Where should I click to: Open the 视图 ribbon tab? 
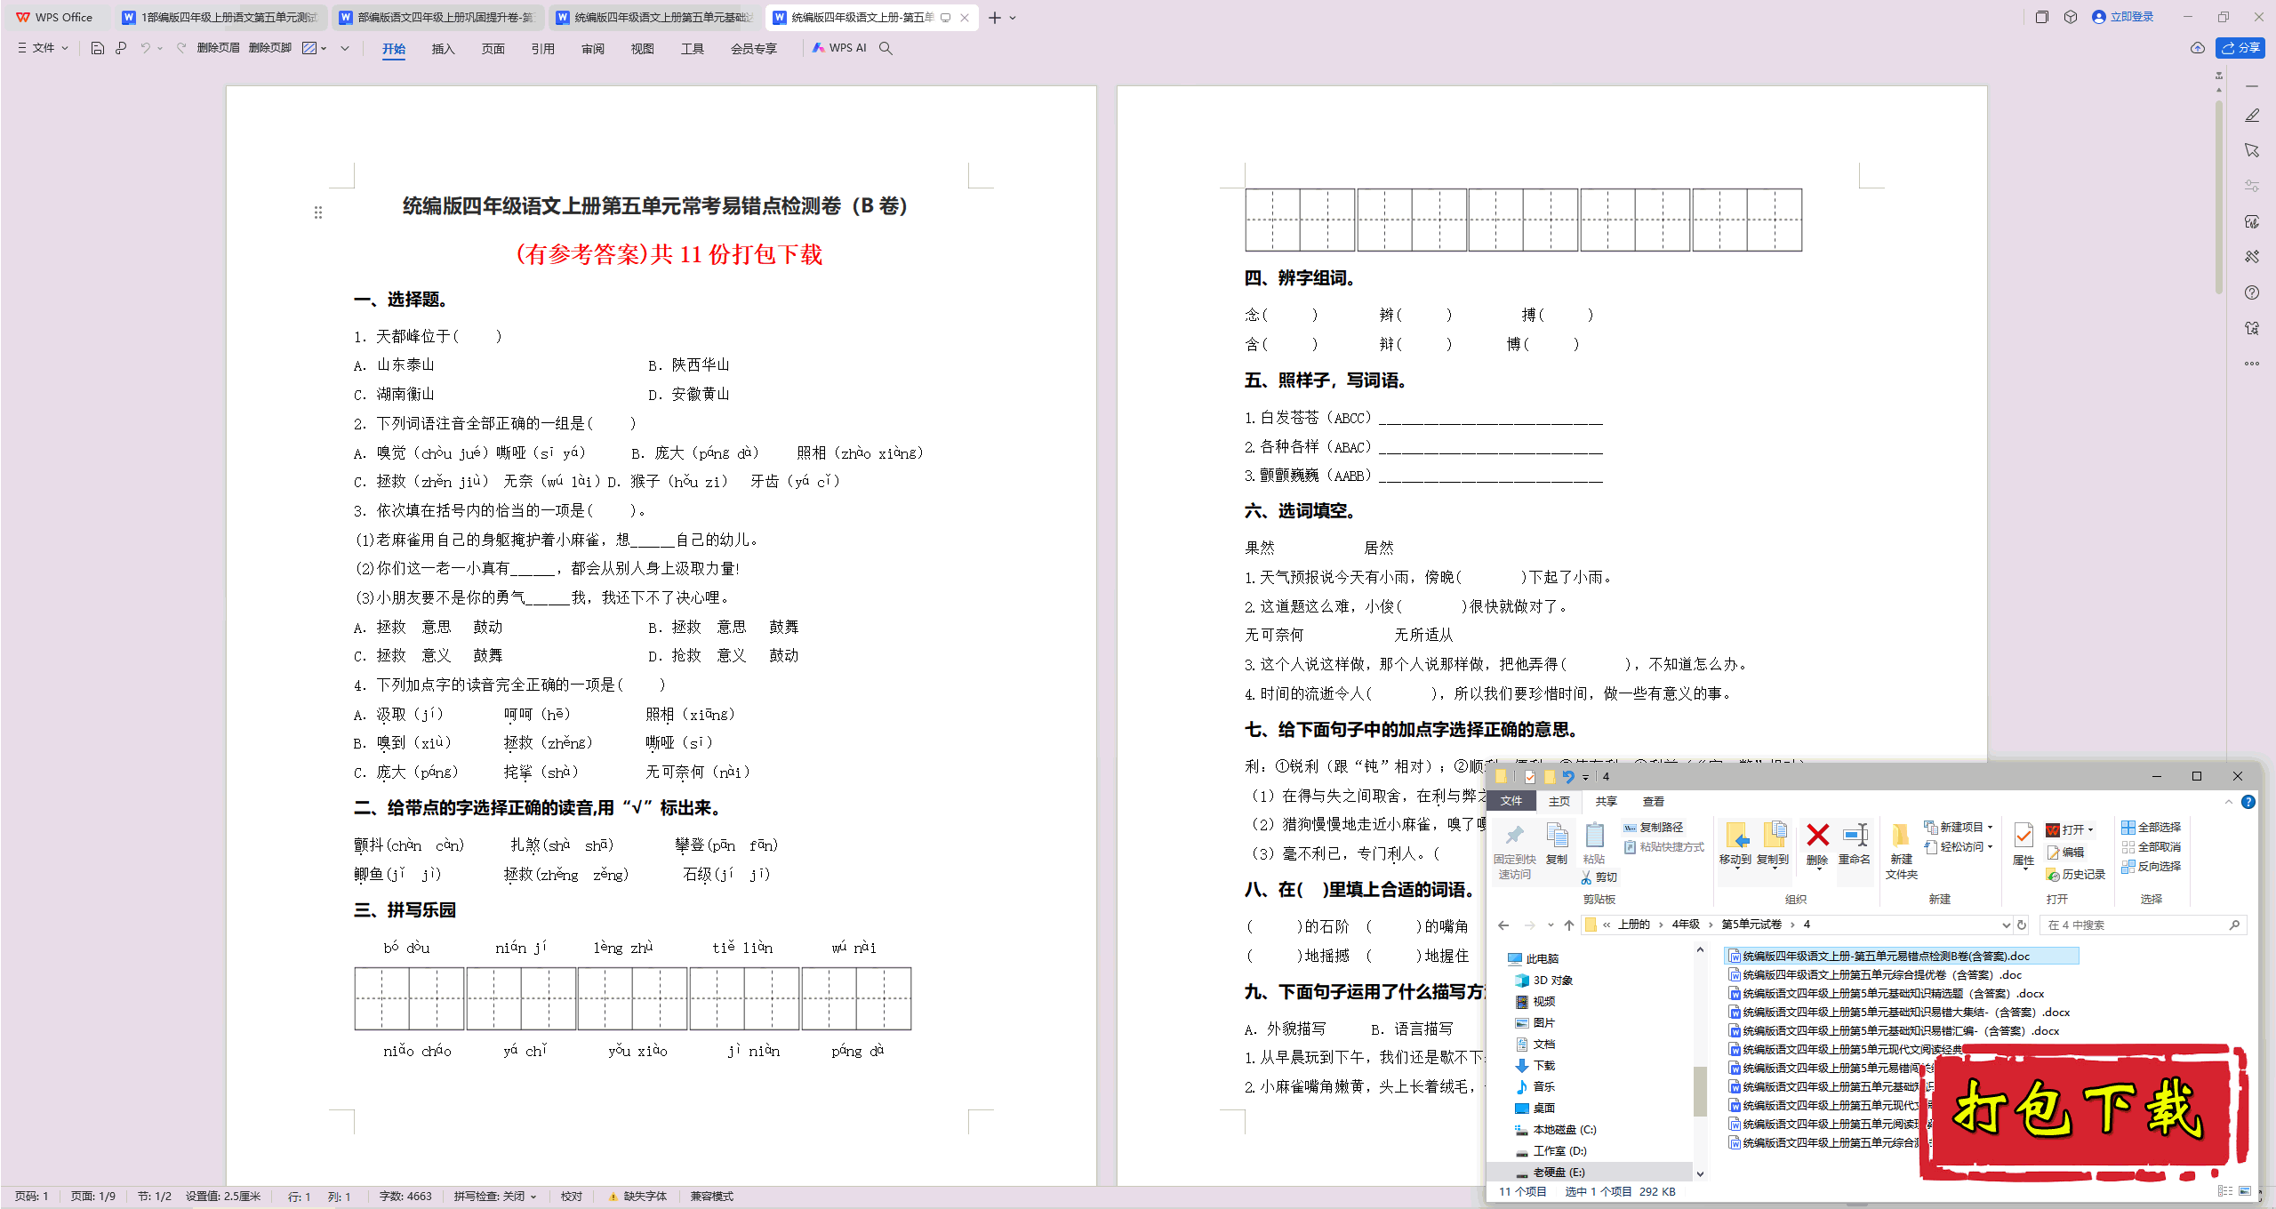(642, 49)
